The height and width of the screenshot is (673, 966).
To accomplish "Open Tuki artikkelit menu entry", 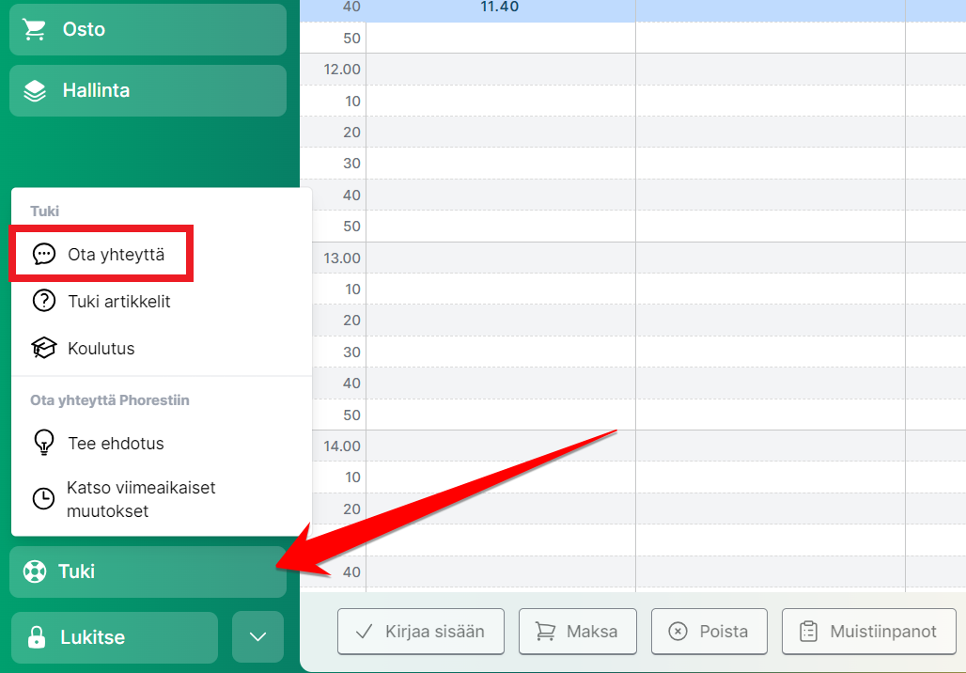I will (118, 301).
